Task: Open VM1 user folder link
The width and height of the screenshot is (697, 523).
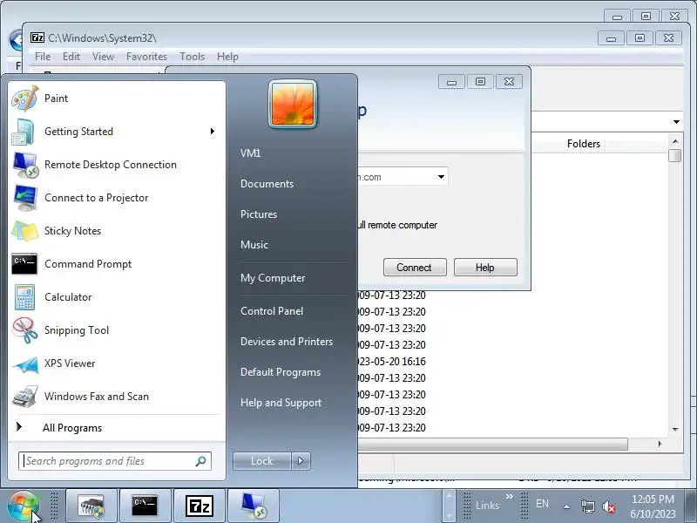Action: (x=250, y=153)
